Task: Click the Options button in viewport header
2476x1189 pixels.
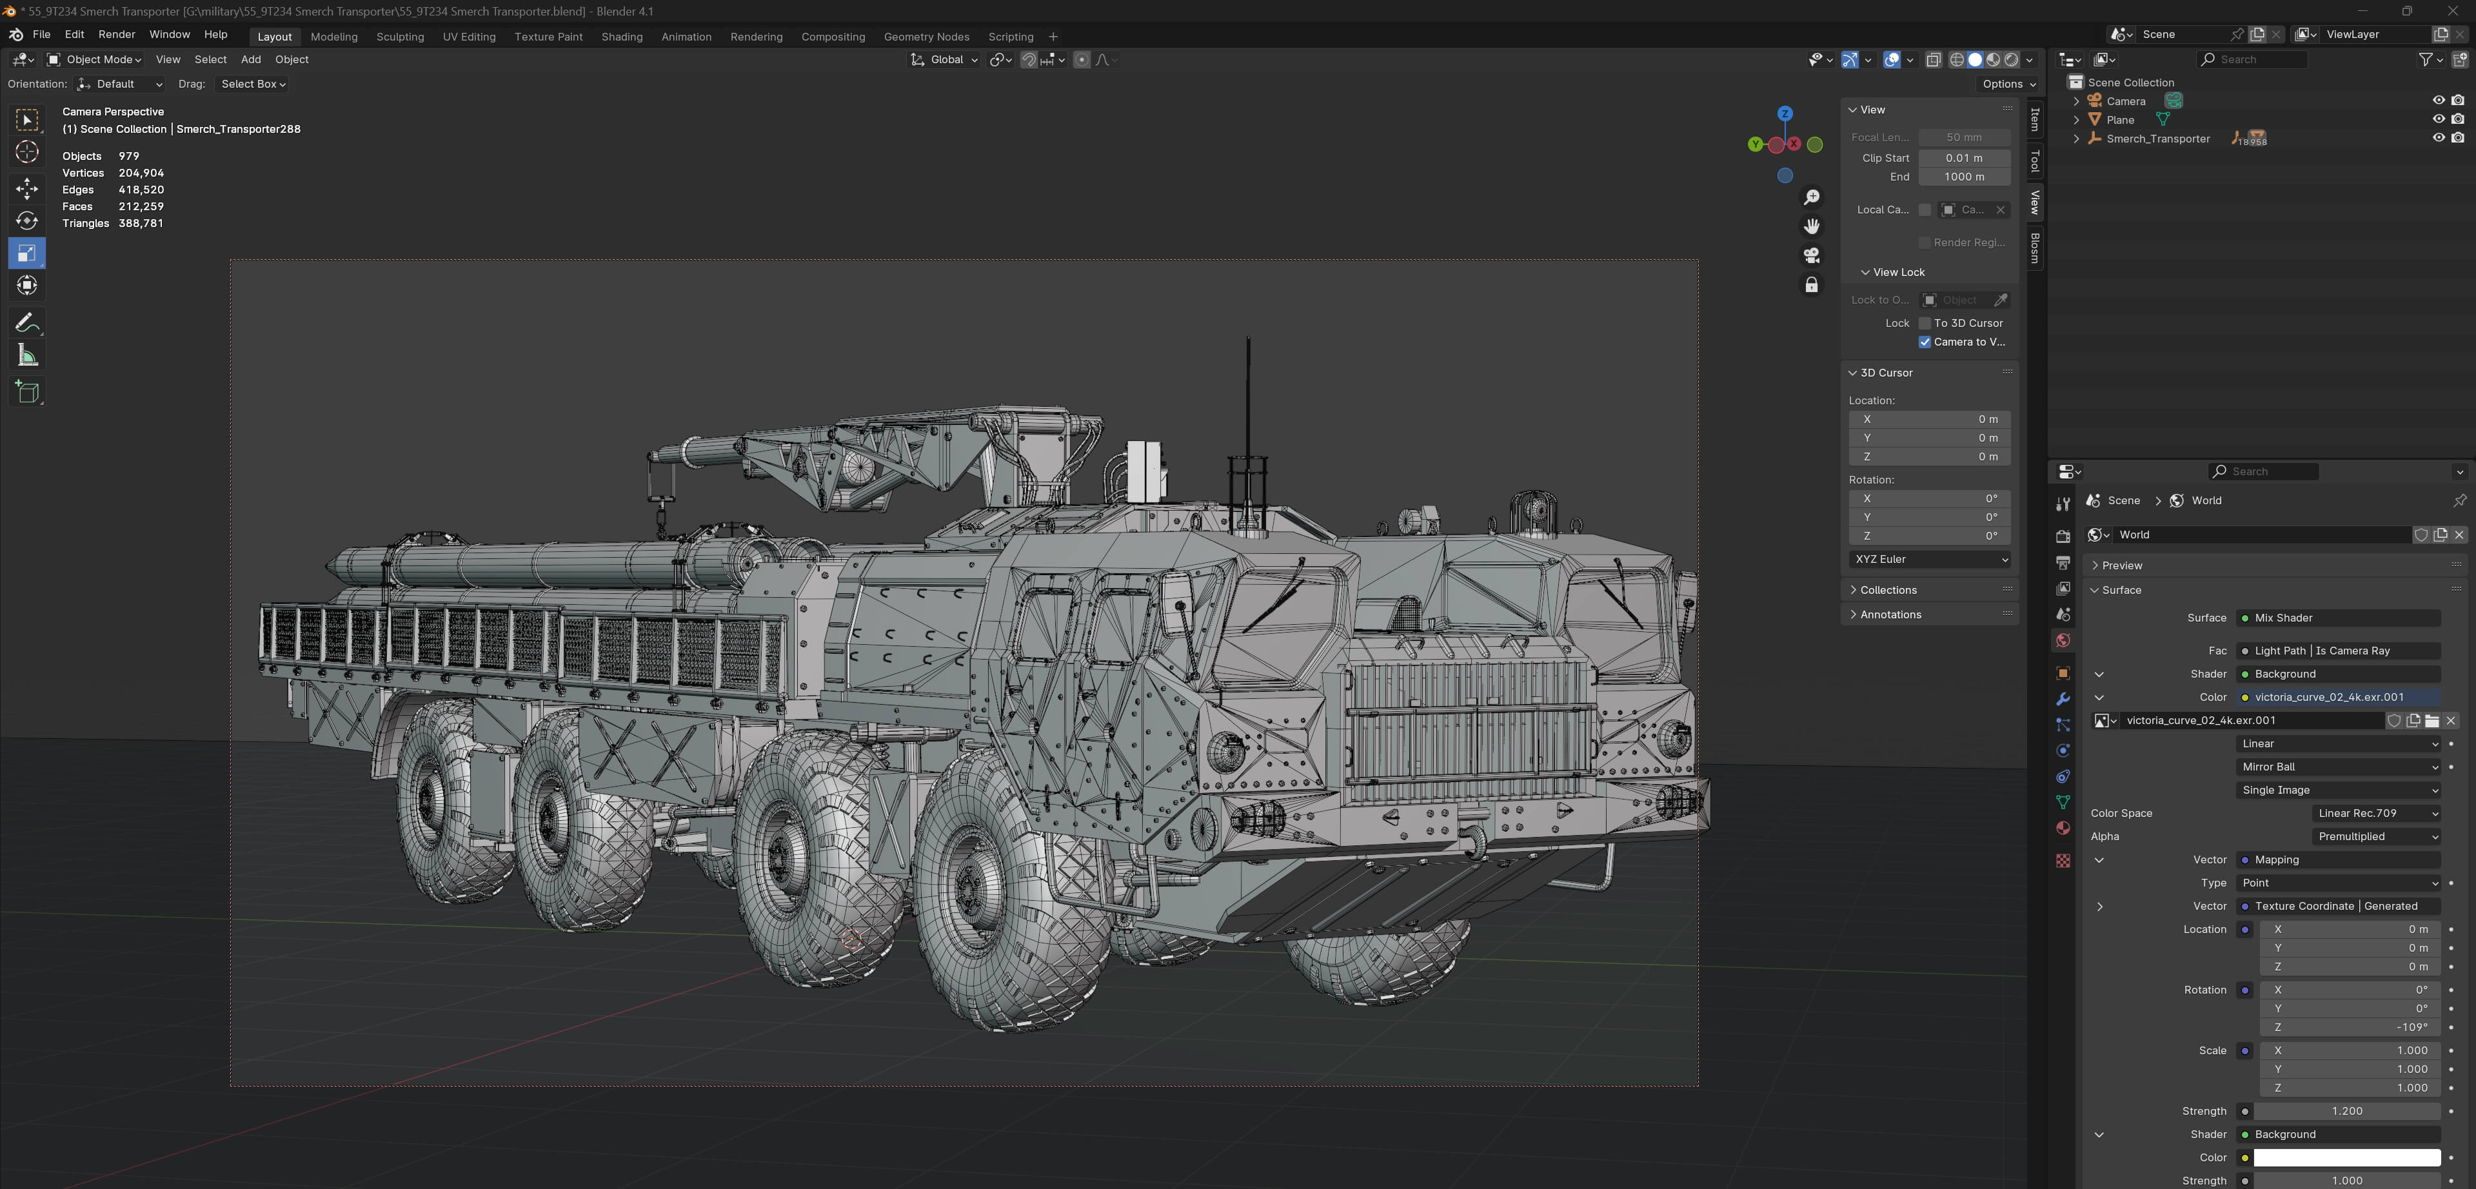Action: (x=2009, y=84)
